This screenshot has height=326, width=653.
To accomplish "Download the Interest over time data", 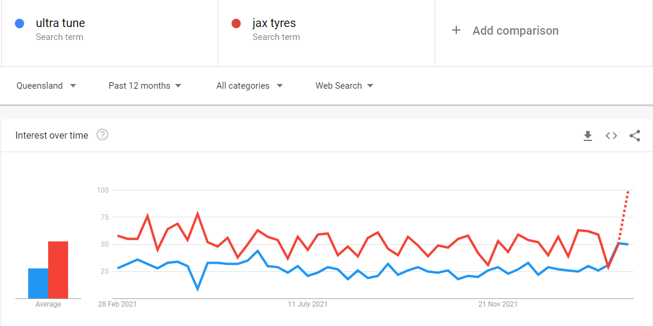I will coord(588,136).
